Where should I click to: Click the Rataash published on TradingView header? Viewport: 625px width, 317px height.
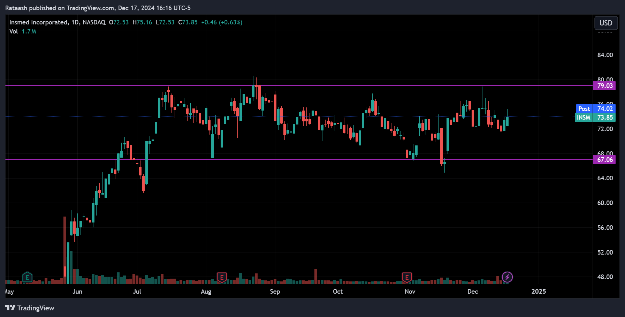(x=98, y=8)
